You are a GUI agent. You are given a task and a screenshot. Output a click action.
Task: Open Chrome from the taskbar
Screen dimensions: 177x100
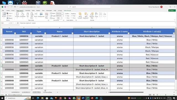(65, 98)
